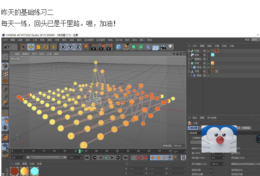Open the 文件 menu in main menu bar
260x176 pixels.
click(x=5, y=40)
